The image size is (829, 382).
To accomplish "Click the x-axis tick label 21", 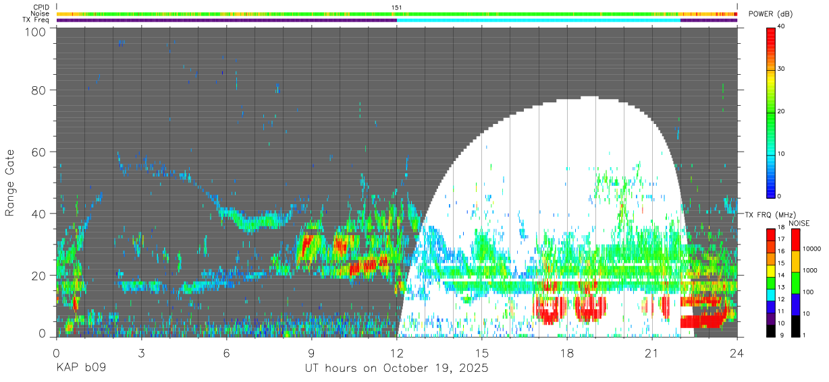I will (x=652, y=354).
